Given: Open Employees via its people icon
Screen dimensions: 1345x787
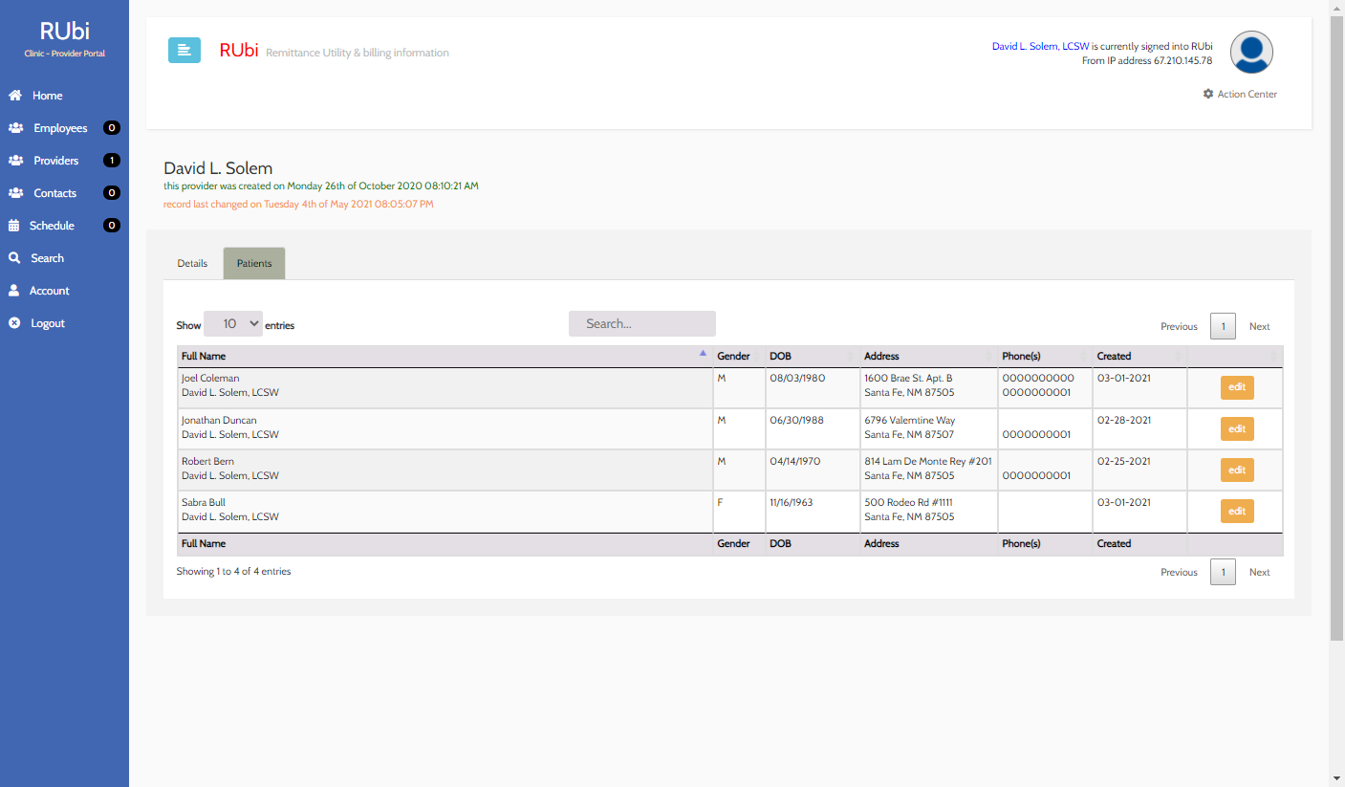Looking at the screenshot, I should [15, 128].
